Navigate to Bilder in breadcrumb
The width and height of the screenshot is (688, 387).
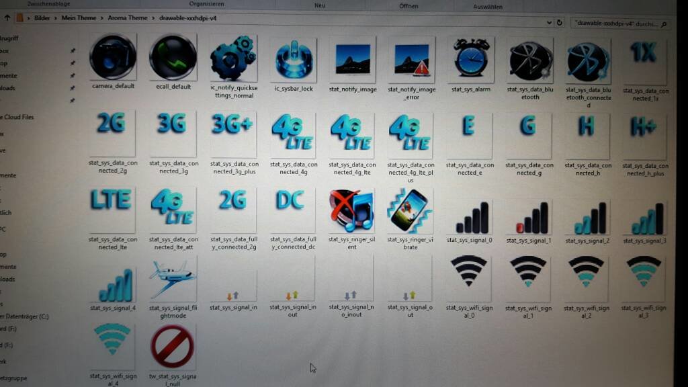[x=42, y=18]
